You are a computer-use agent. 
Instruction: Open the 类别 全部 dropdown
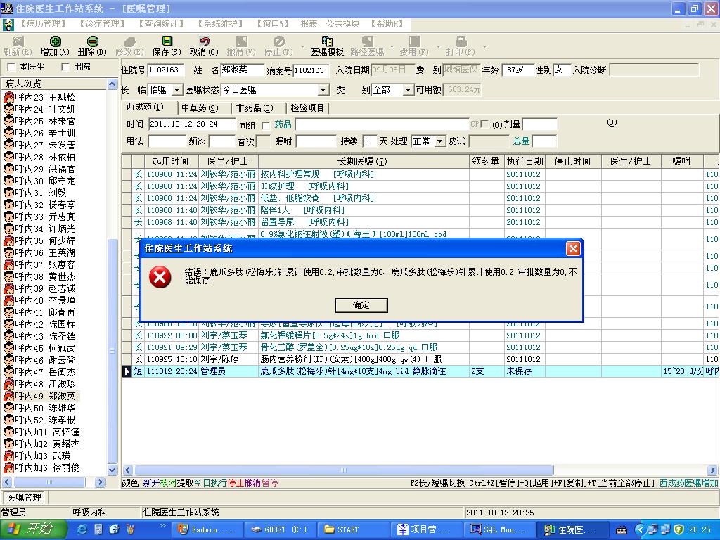409,90
